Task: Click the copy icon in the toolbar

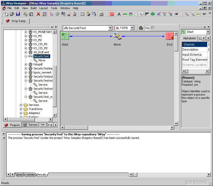Action: [x=25, y=14]
